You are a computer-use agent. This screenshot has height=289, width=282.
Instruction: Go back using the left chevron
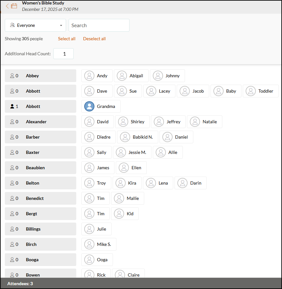pyautogui.click(x=7, y=6)
